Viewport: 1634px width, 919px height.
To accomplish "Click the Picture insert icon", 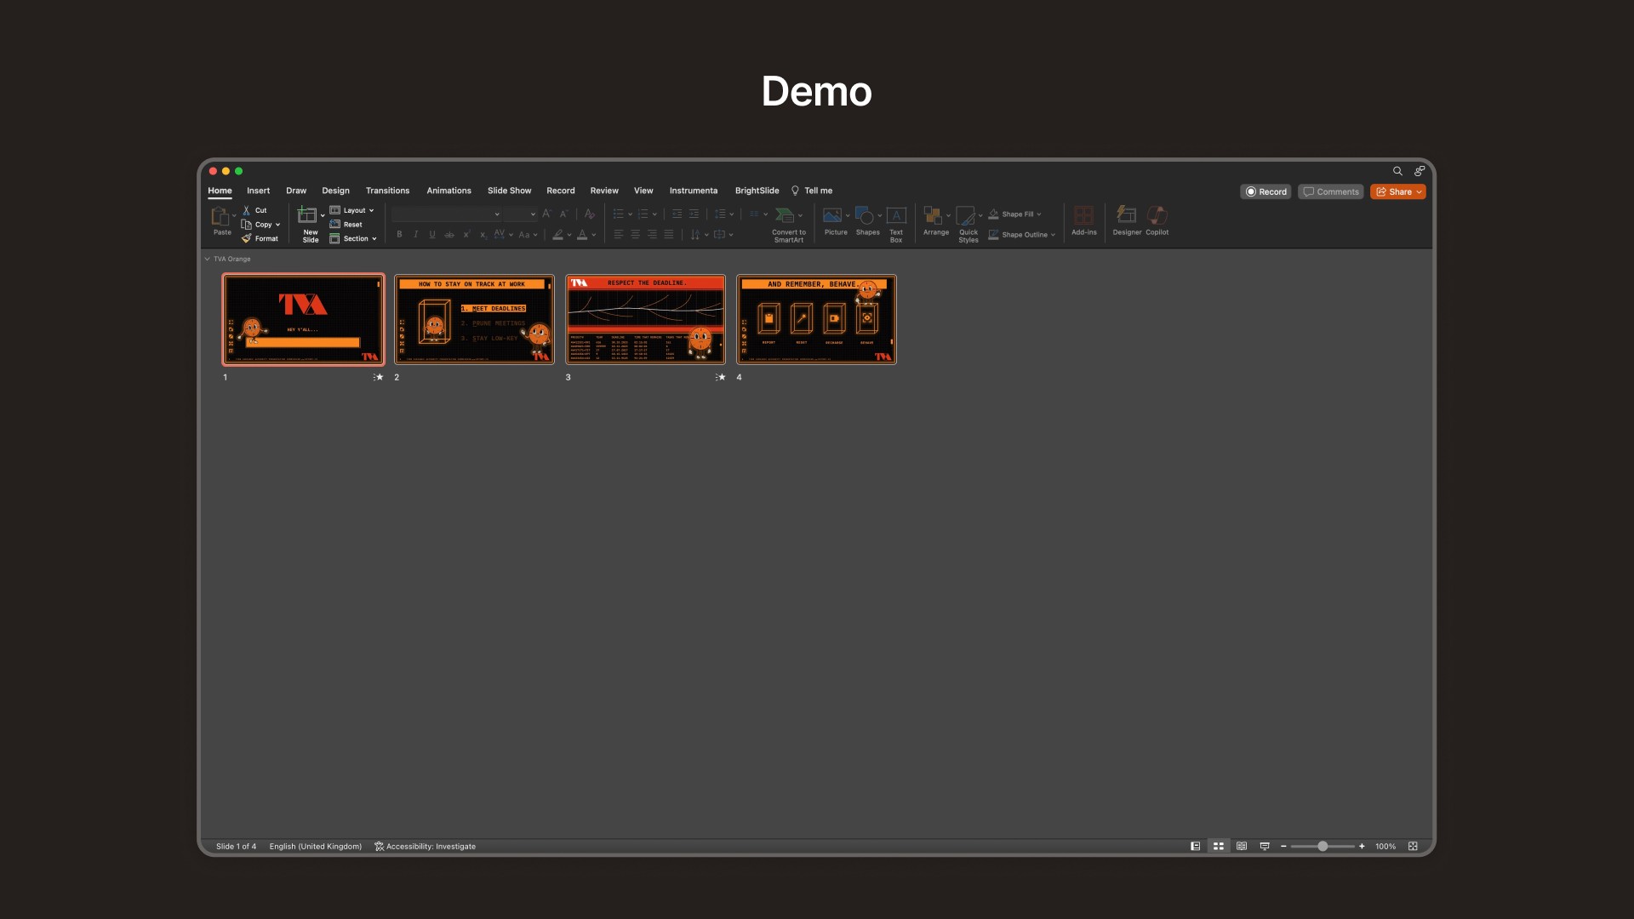I will click(832, 215).
